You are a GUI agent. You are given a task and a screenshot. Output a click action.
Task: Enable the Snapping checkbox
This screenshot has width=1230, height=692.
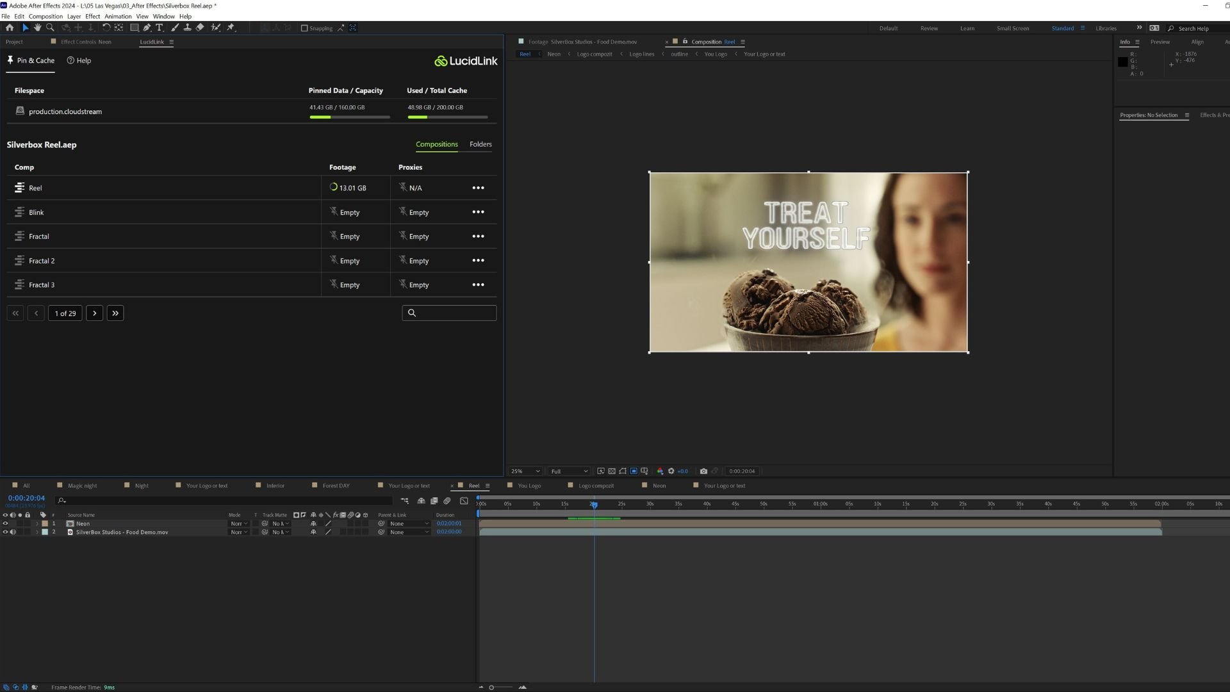click(304, 28)
